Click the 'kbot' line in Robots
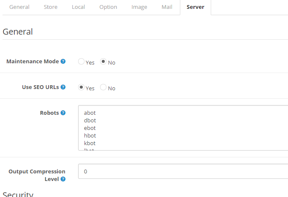Image resolution: width=288 pixels, height=197 pixels. (x=90, y=143)
